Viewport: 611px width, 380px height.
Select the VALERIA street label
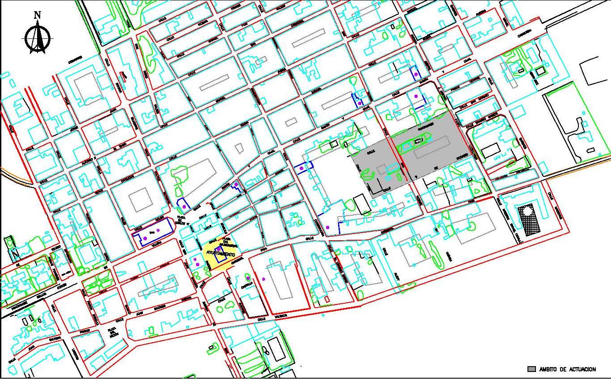point(156,244)
